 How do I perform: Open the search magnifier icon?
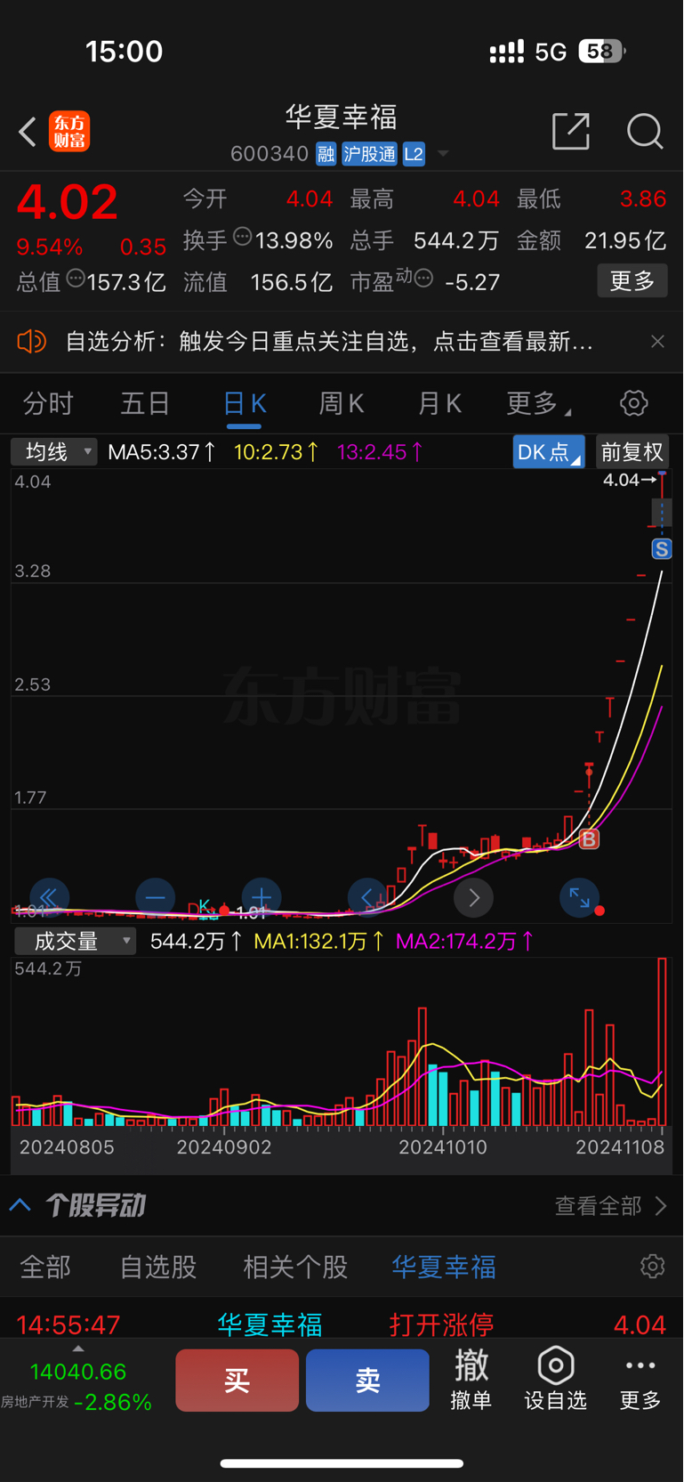coord(645,131)
